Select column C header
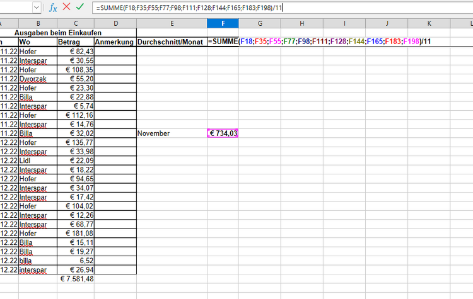Image resolution: width=473 pixels, height=299 pixels. 76,23
